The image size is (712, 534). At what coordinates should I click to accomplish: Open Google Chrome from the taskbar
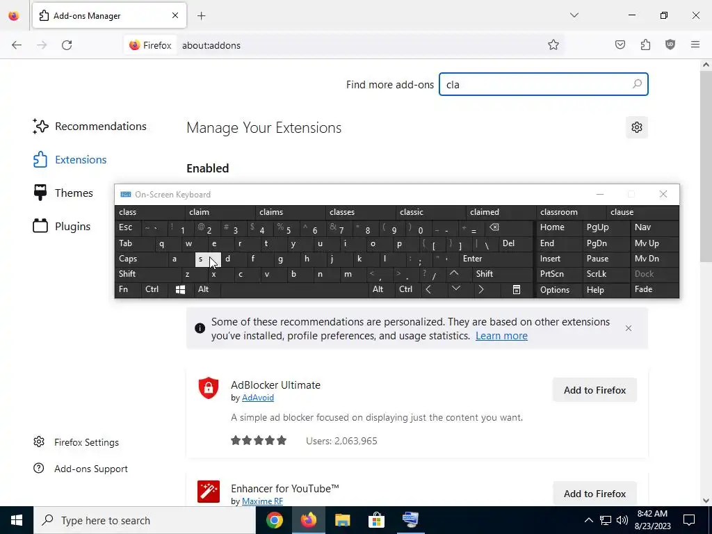[x=274, y=520]
